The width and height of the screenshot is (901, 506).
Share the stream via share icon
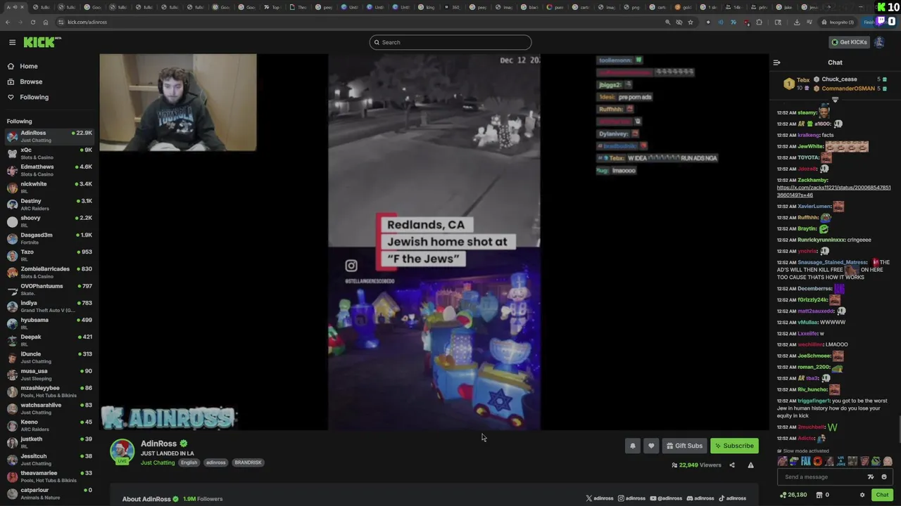pyautogui.click(x=732, y=465)
